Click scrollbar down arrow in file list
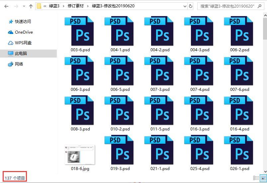Viewport: 267px width, 183px height. tap(265, 172)
